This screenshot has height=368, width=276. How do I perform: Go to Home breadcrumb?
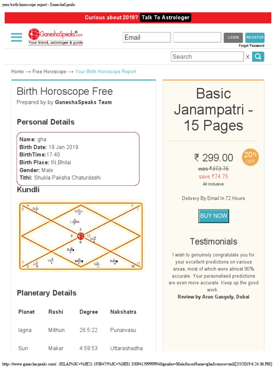[x=17, y=72]
